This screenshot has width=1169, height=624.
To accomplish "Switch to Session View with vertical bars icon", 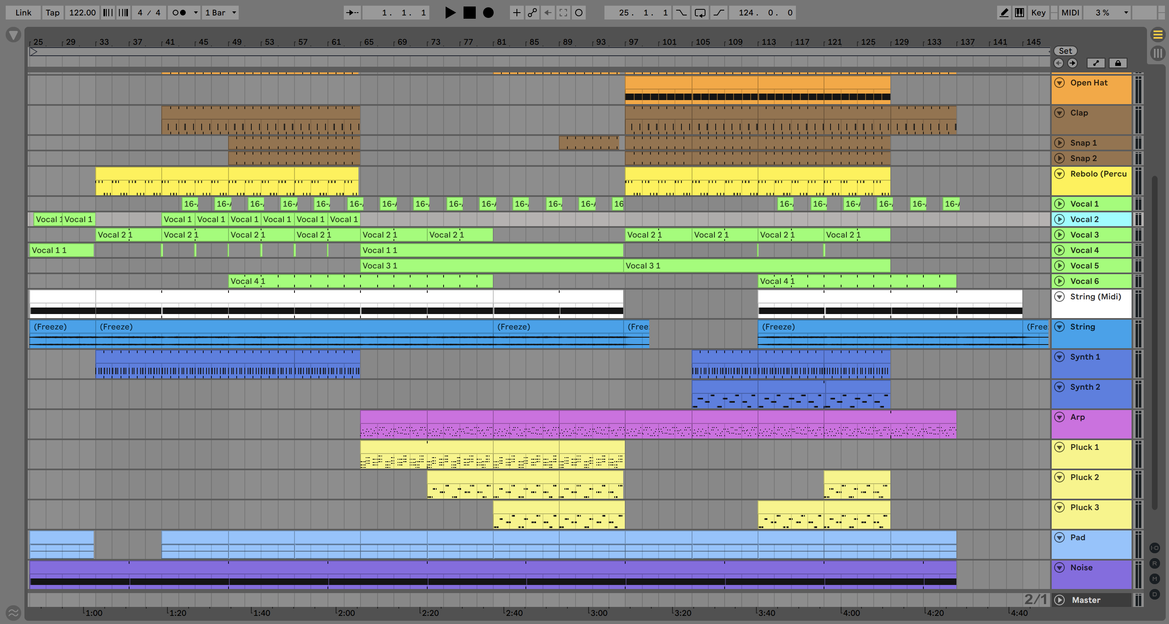I will [1158, 53].
